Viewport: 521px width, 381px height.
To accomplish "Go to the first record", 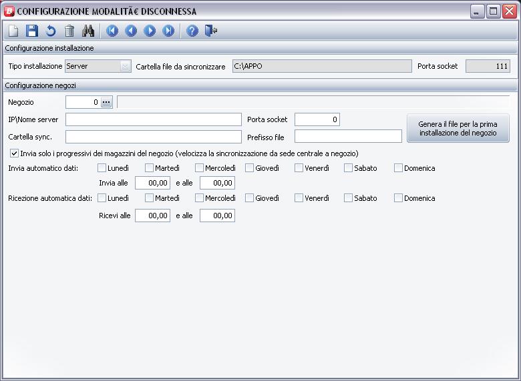I will 112,31.
